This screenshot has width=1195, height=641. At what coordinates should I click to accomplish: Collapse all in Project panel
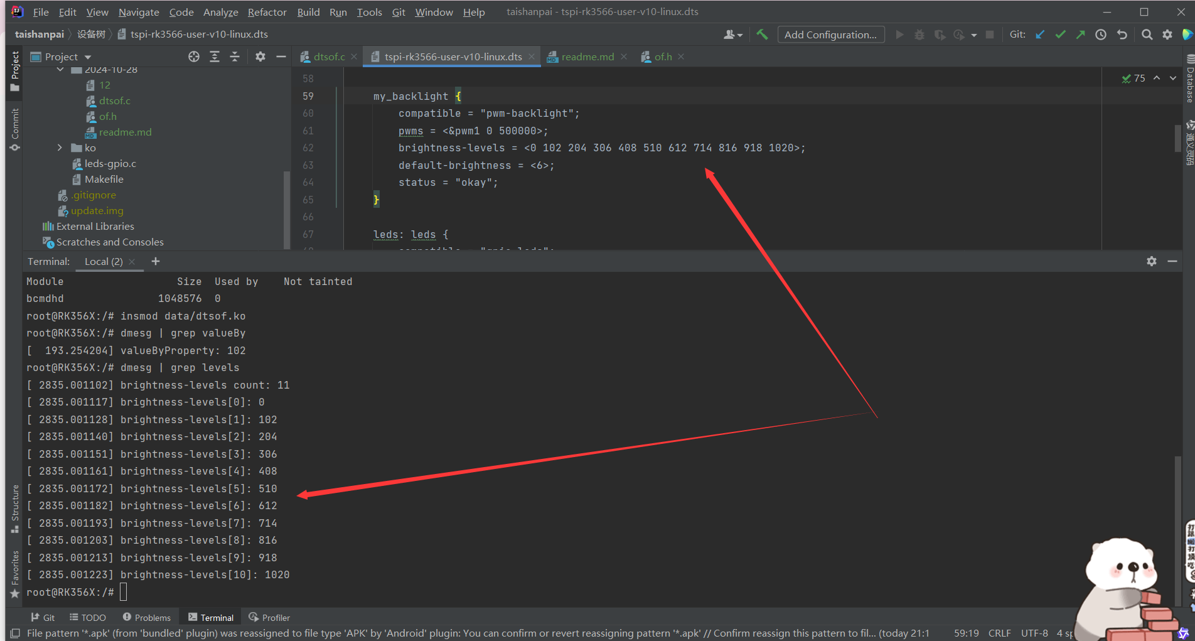point(235,57)
